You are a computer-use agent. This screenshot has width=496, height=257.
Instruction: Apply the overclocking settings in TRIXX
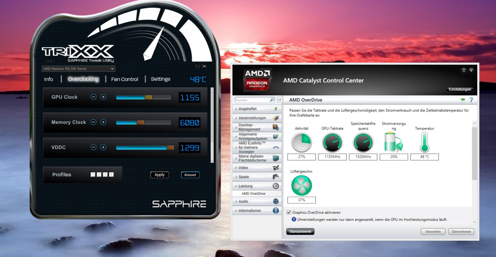coord(159,175)
